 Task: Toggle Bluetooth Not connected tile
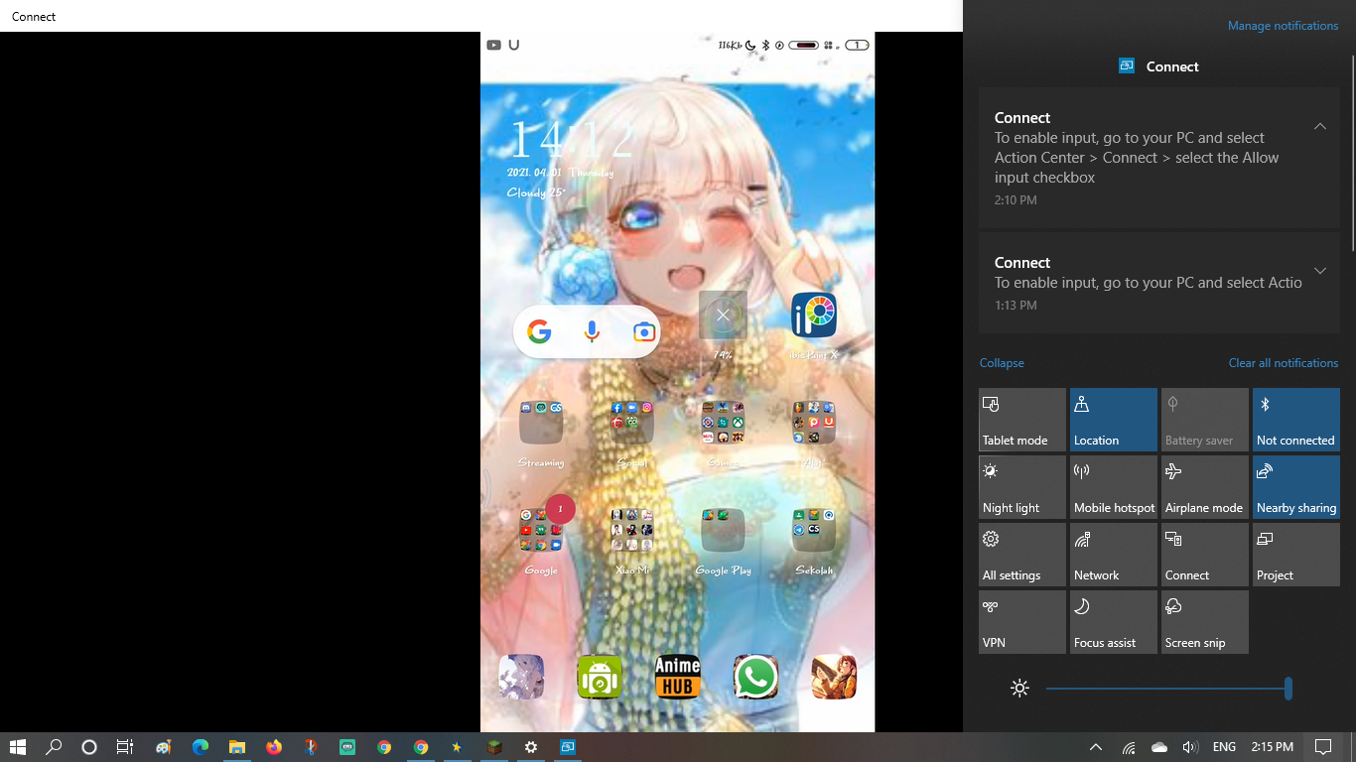coord(1296,420)
